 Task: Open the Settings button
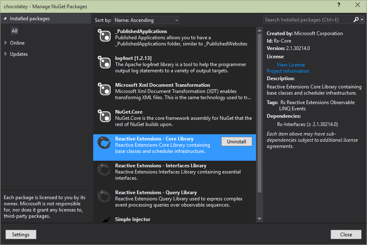(x=21, y=235)
